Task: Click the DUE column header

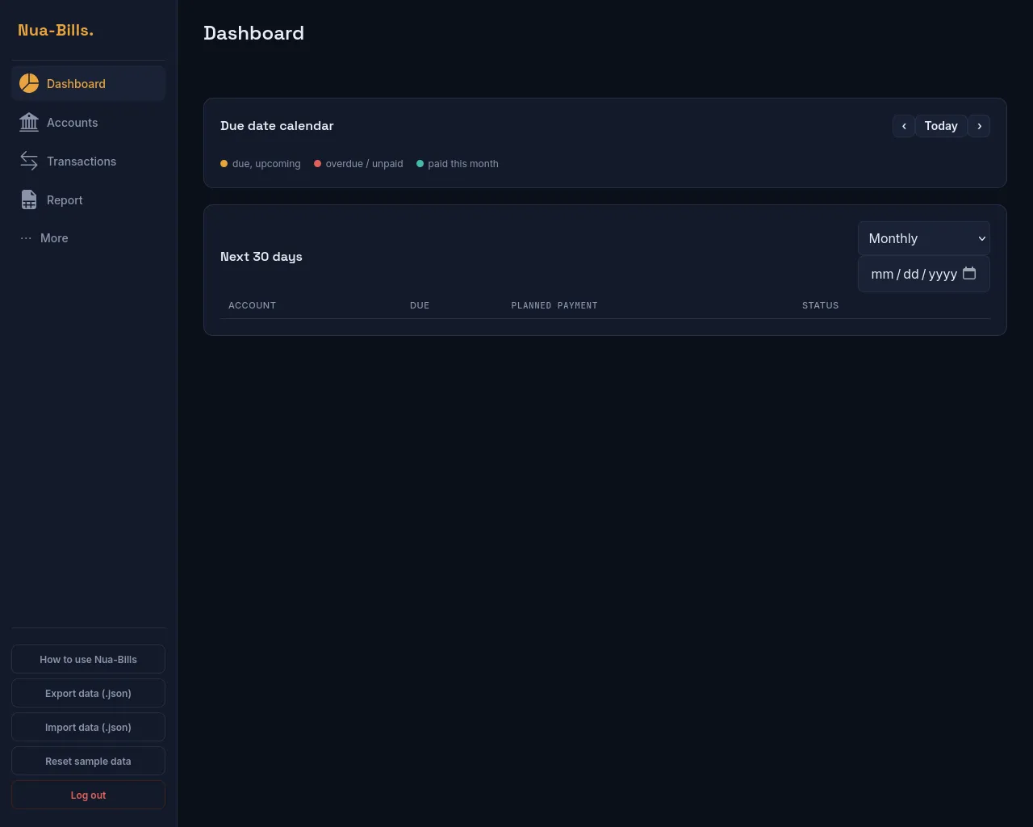Action: (420, 305)
